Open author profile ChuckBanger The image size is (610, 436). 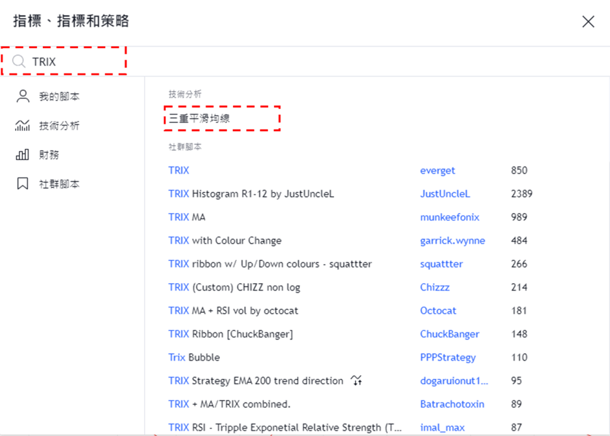449,334
